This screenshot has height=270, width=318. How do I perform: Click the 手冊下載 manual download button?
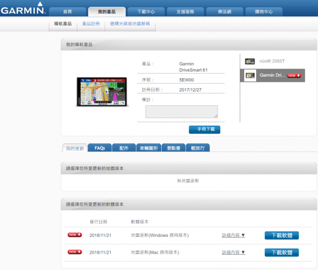coord(204,130)
